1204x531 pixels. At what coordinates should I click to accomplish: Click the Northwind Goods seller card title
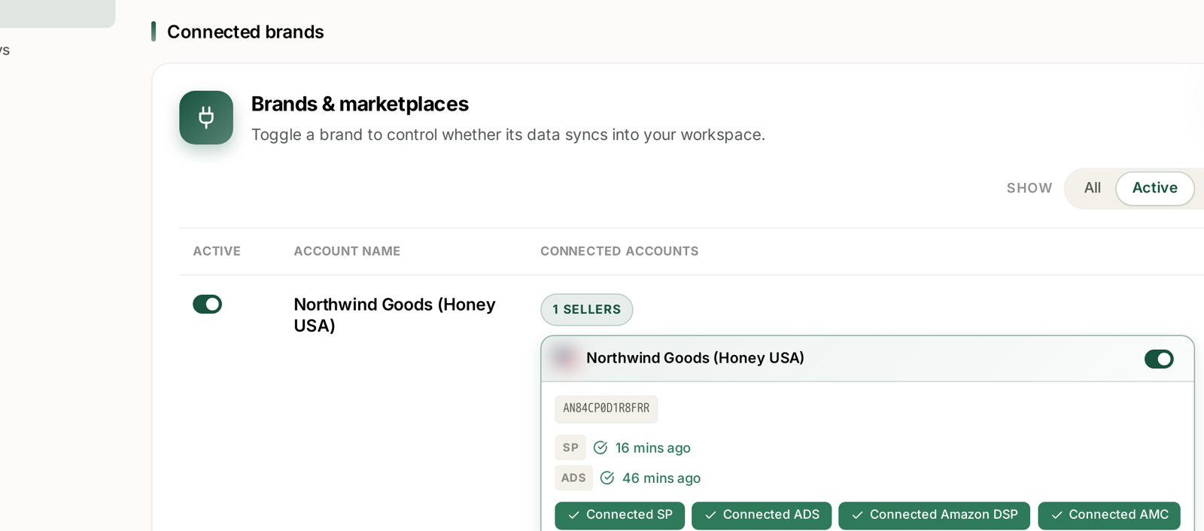pos(695,358)
